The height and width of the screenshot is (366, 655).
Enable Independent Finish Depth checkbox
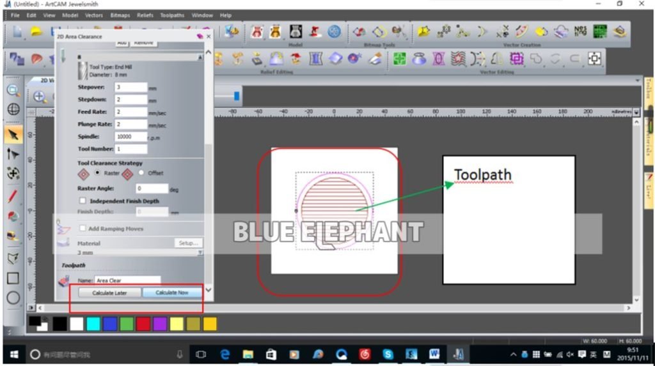click(83, 201)
